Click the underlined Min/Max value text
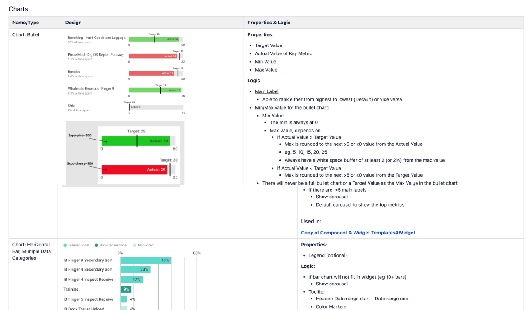The width and height of the screenshot is (531, 310). (270, 108)
